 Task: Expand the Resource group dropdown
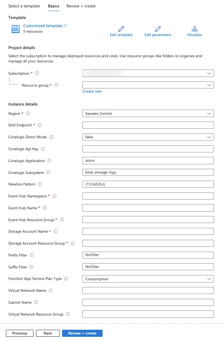coord(148,85)
